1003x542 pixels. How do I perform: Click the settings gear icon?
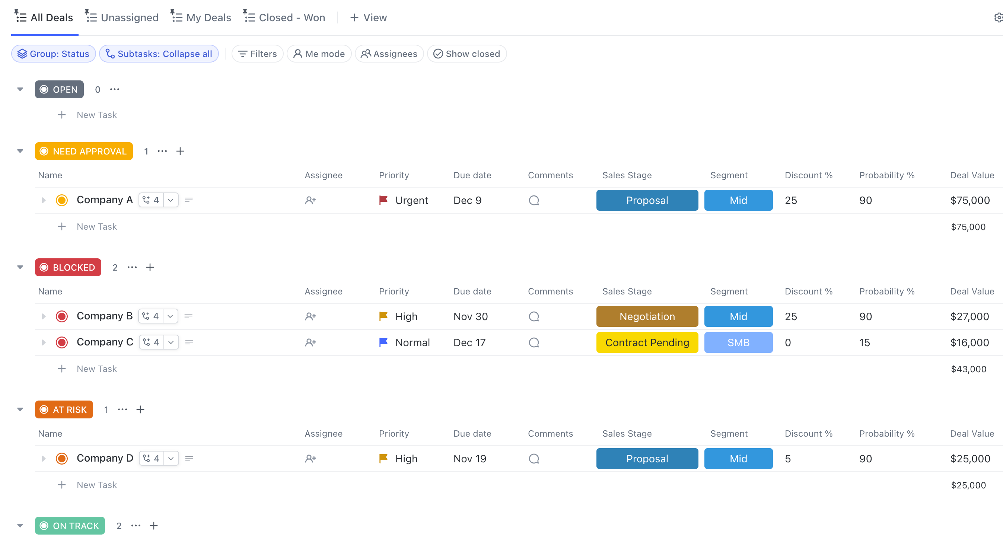coord(998,17)
